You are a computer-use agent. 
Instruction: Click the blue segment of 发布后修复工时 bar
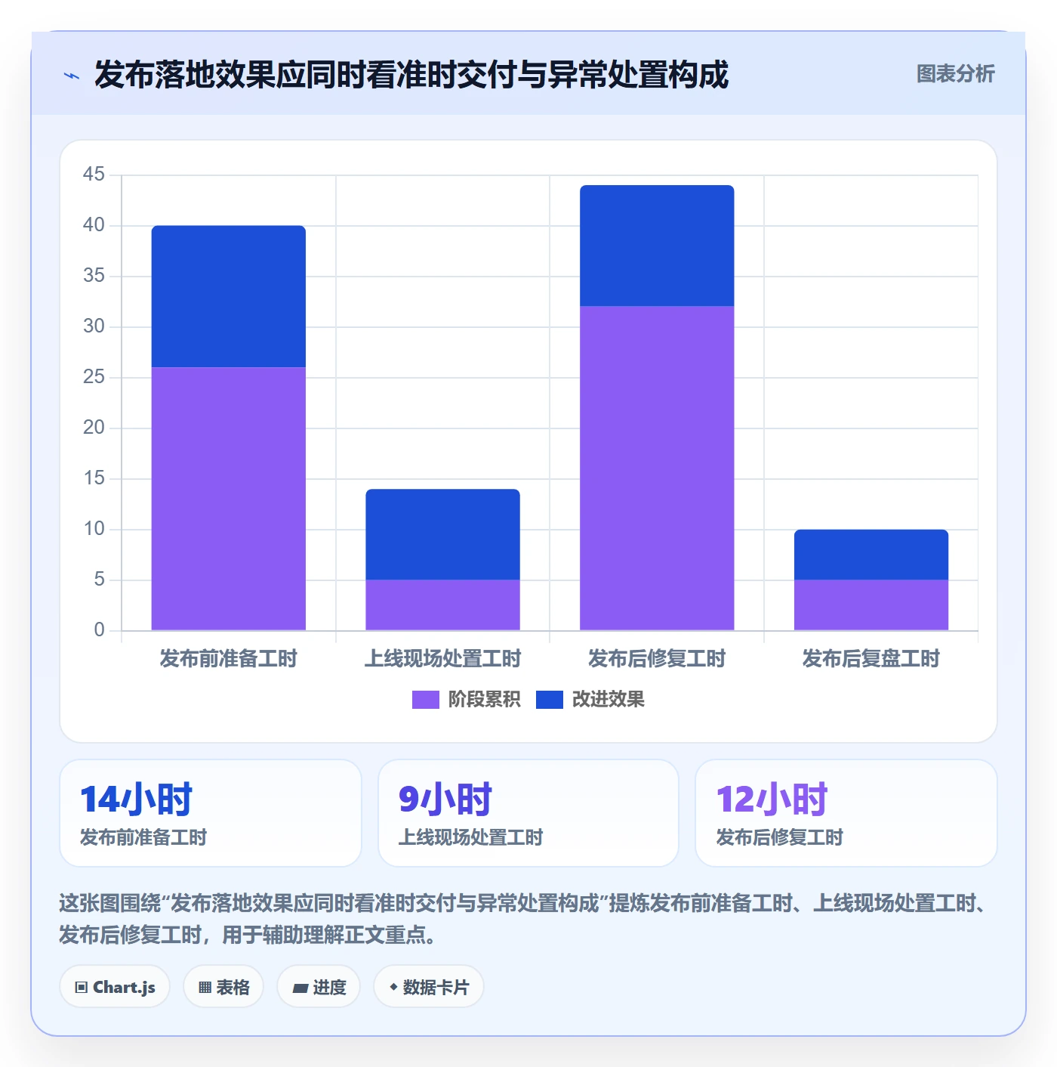coord(657,246)
